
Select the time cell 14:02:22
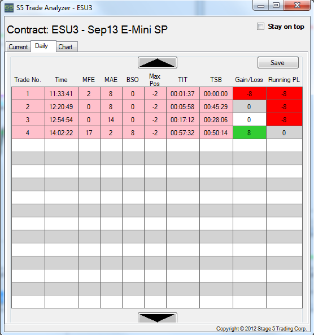[62, 132]
